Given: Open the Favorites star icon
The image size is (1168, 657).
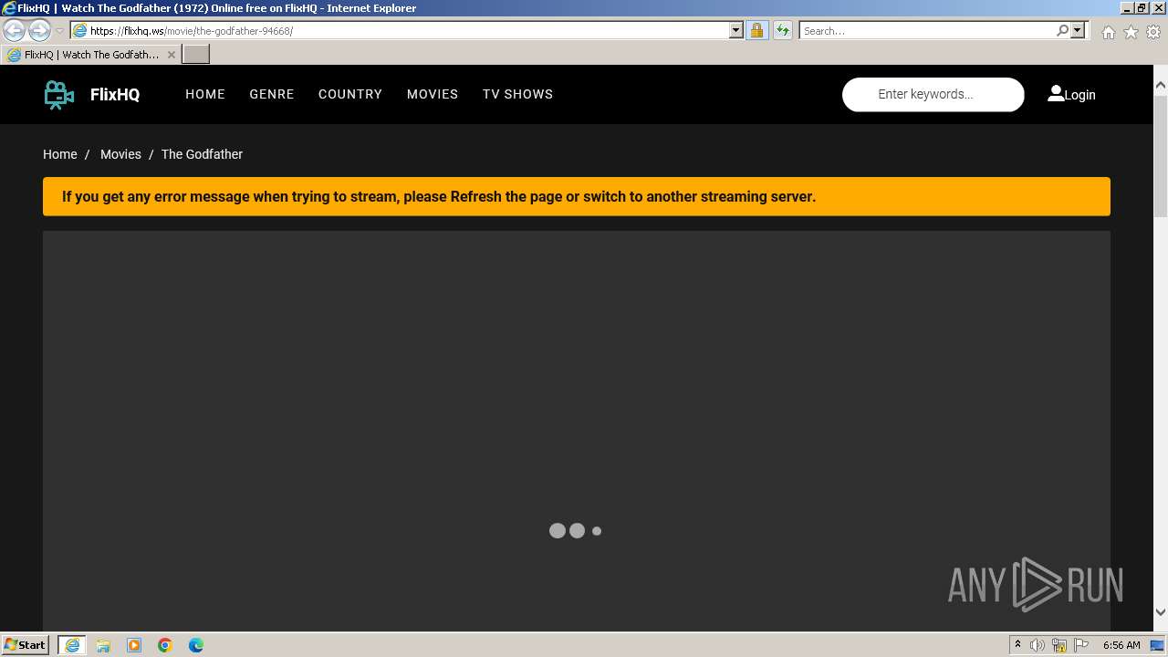Looking at the screenshot, I should (1131, 32).
